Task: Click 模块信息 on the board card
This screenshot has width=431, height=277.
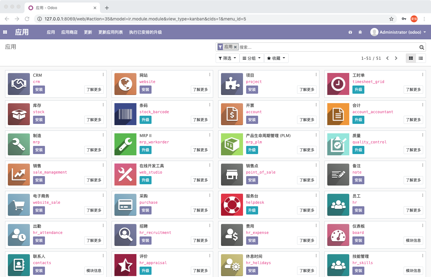Action: click(413, 241)
